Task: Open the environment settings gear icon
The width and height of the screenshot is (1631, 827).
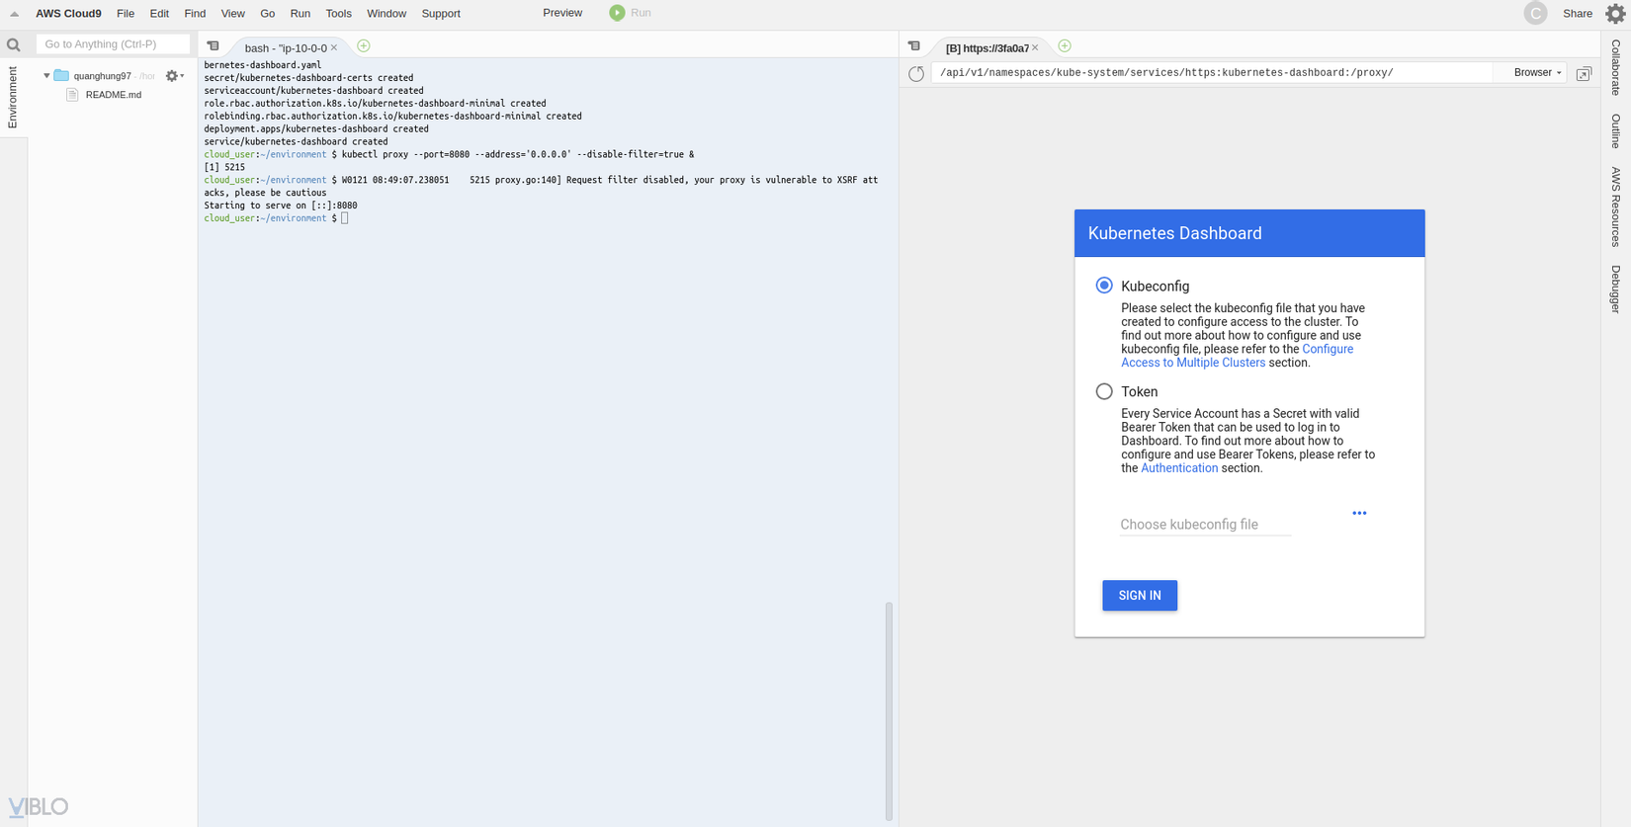Action: click(173, 76)
